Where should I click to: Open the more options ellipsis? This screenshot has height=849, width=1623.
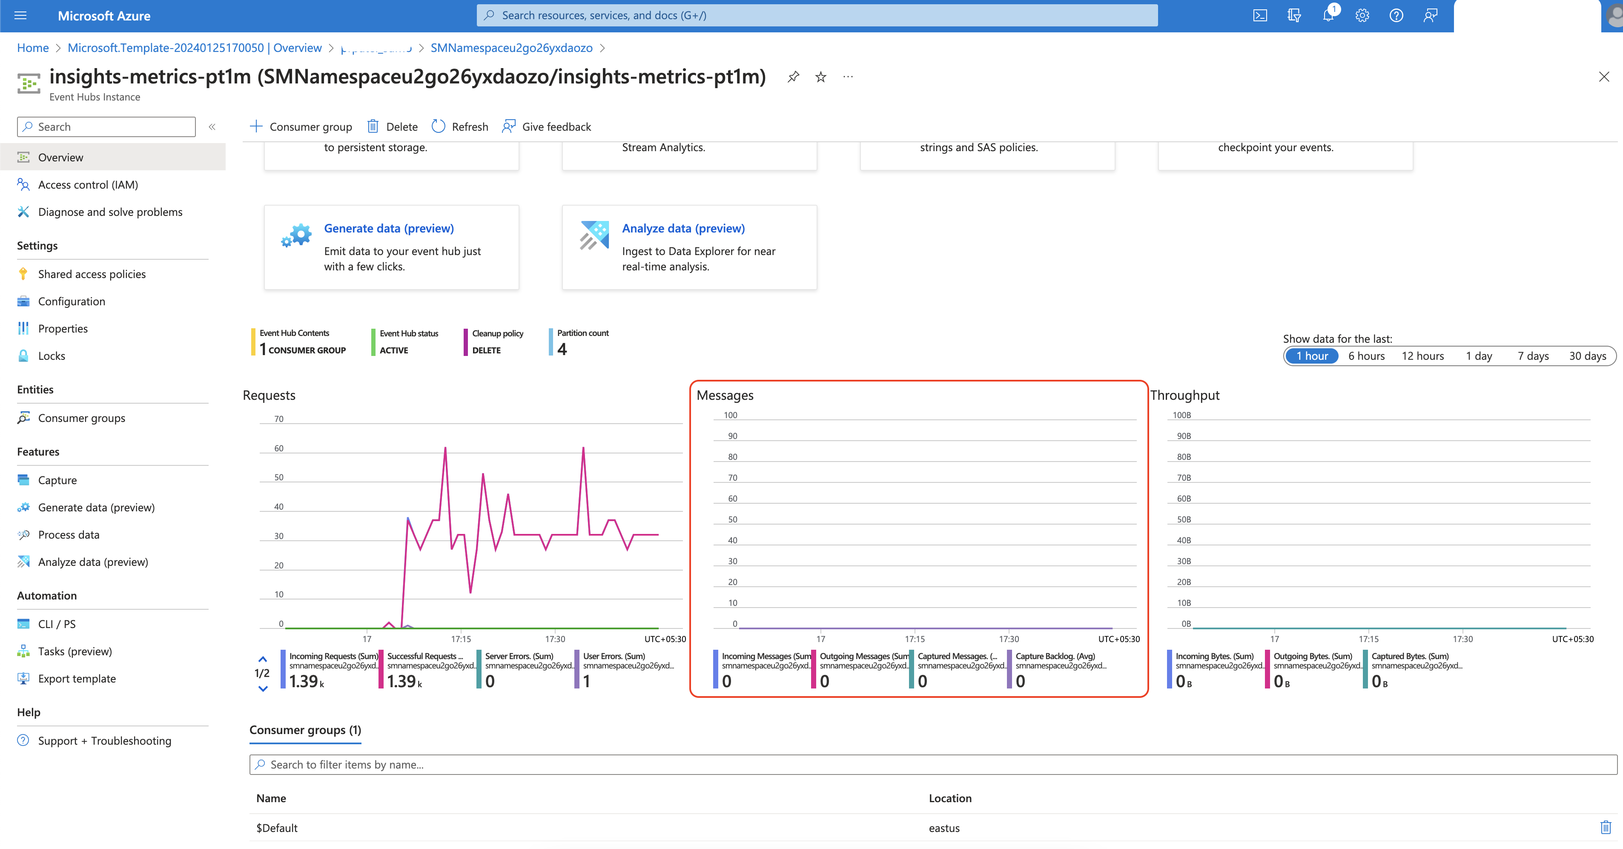click(x=848, y=77)
